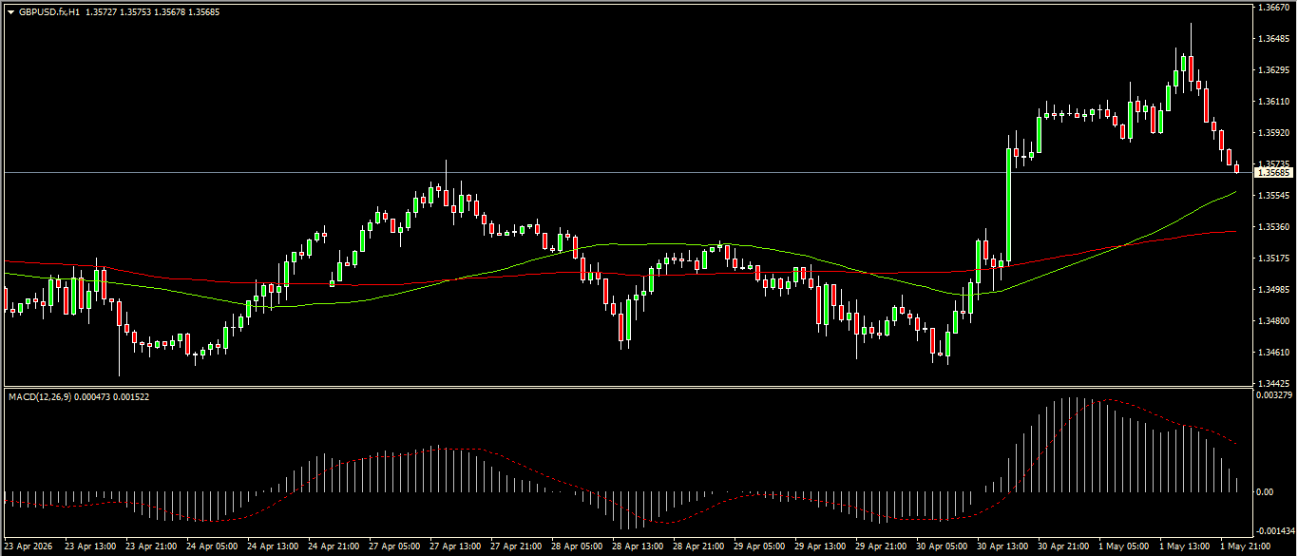
Task: Click the 28 Apr 13:00 time label
Action: 638,547
